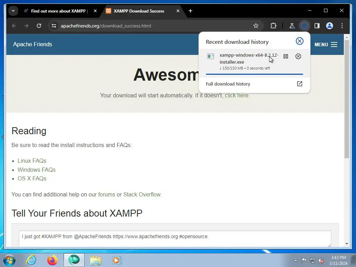Image resolution: width=356 pixels, height=267 pixels.
Task: Click the network tray icon
Action: 313,260
